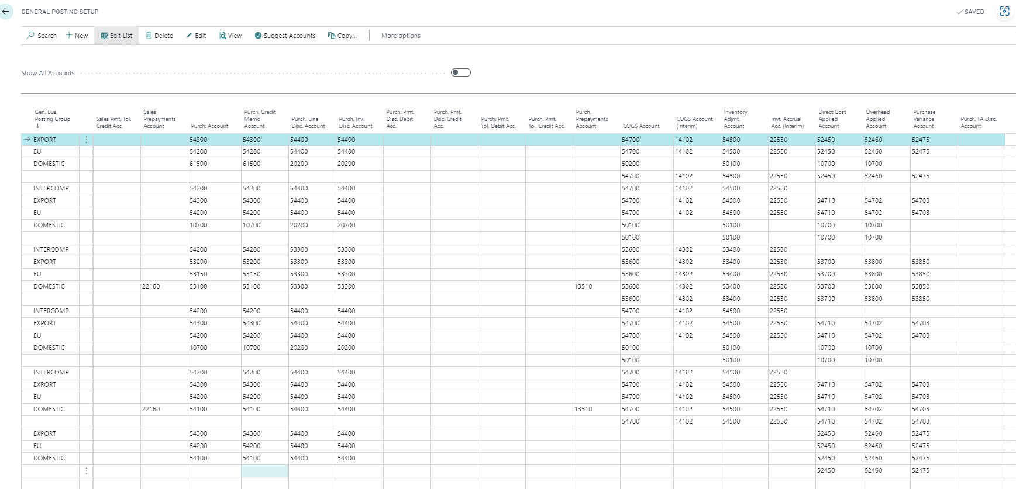Sort by Gen. Bus. Posting Group column header
The width and height of the screenshot is (1016, 489).
click(52, 119)
